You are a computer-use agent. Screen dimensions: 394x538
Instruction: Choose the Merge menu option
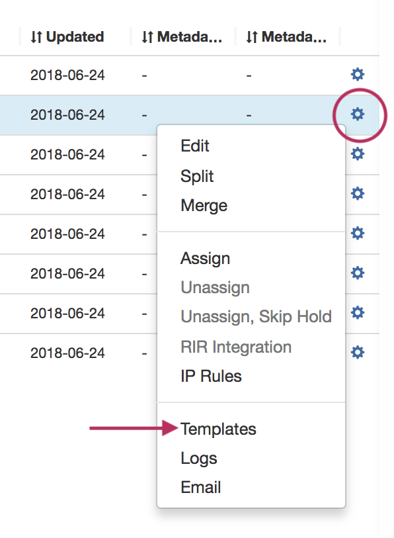click(204, 206)
